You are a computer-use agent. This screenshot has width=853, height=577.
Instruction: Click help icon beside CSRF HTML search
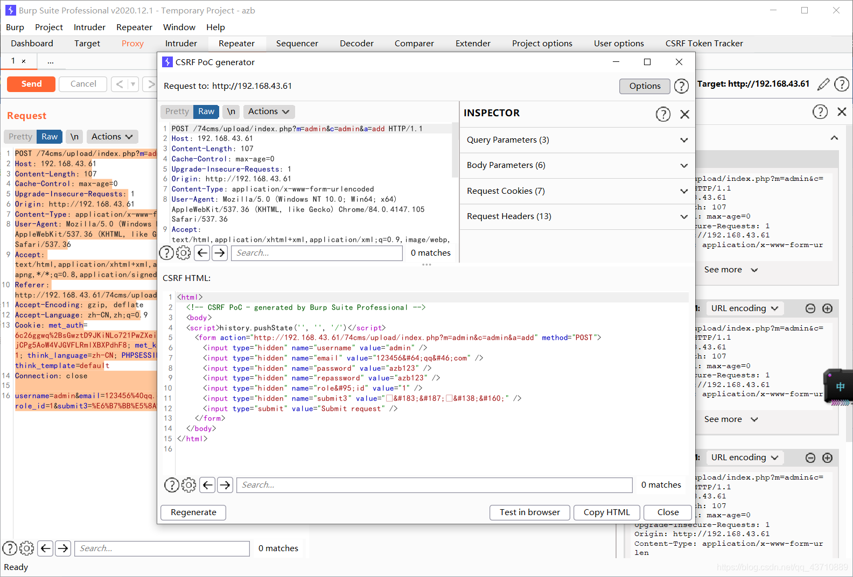coord(171,485)
